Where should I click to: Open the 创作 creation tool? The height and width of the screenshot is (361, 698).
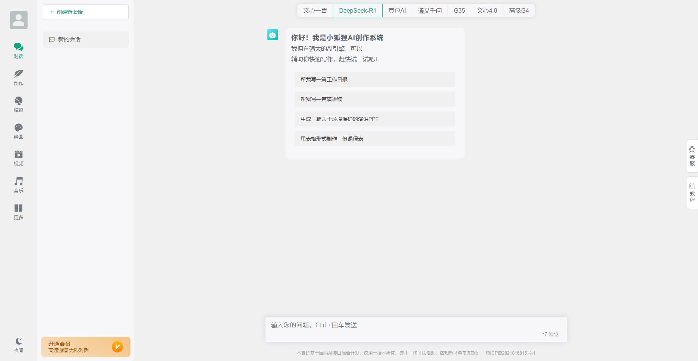pos(18,78)
